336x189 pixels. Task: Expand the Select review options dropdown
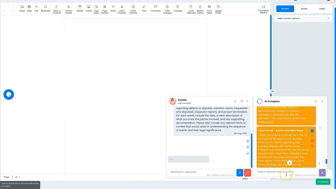(303, 18)
